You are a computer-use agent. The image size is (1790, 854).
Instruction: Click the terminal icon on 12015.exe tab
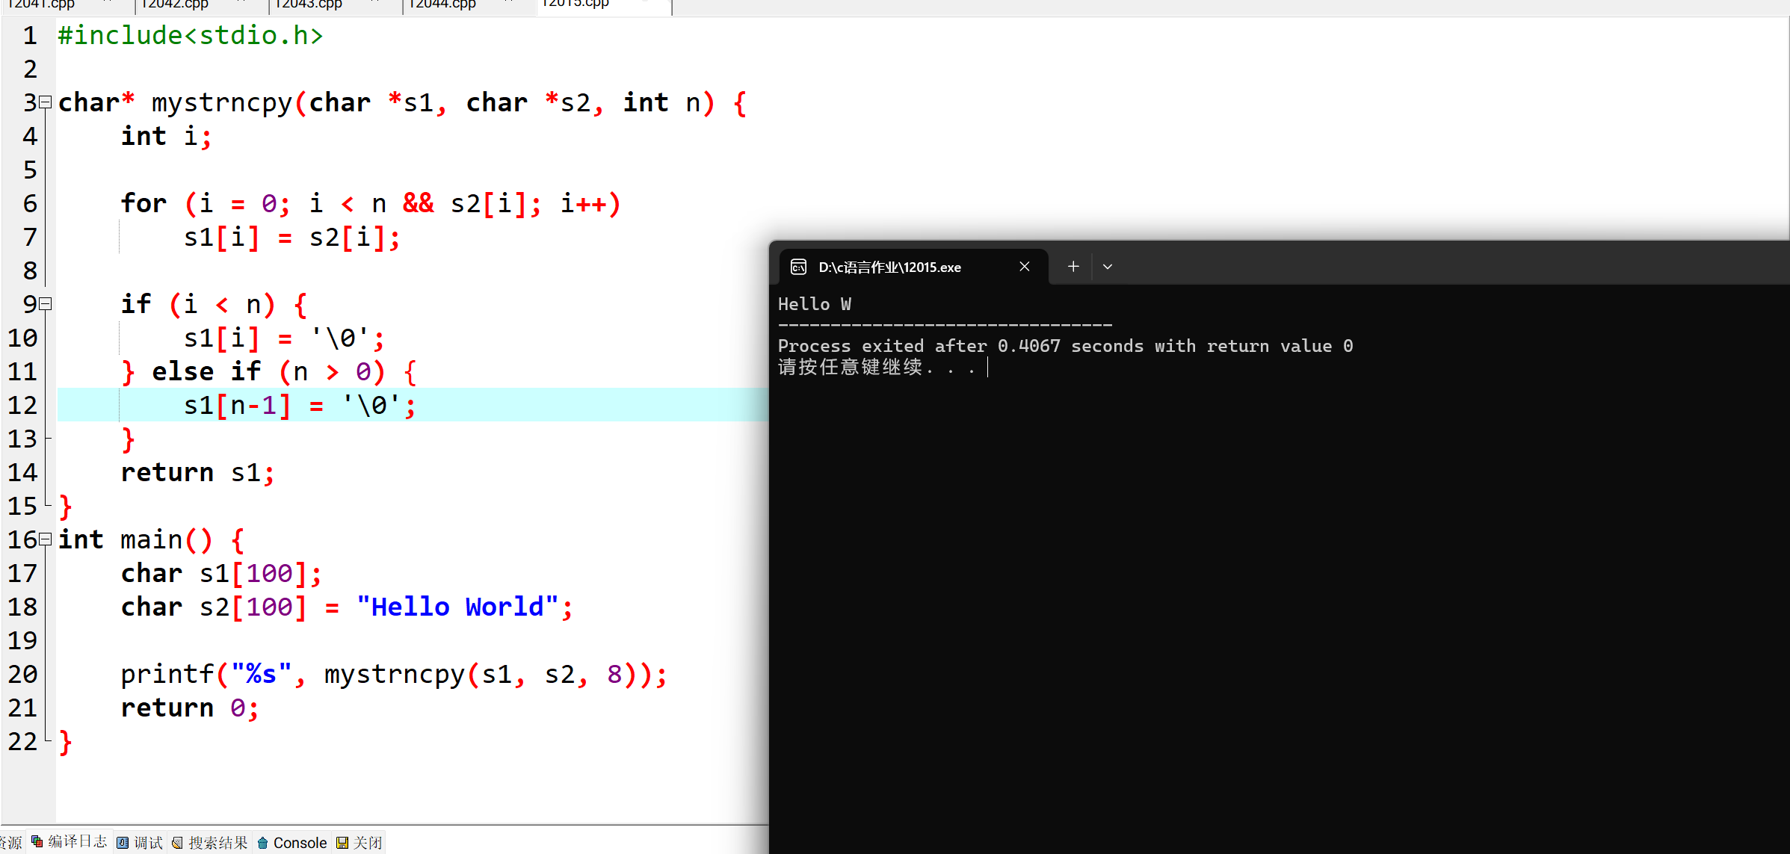coord(798,267)
